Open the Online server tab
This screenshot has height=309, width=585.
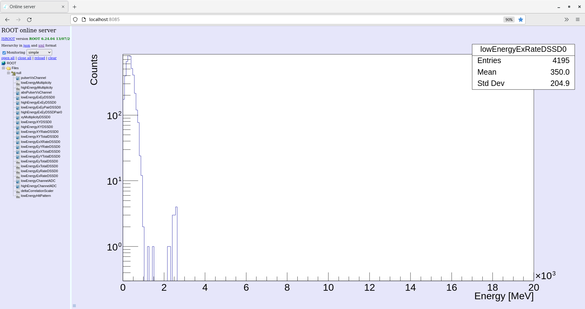tap(34, 7)
